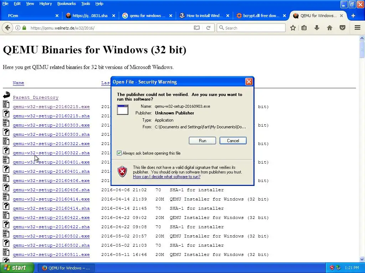Click the red shield warning icon in the dialog

pyautogui.click(x=122, y=172)
